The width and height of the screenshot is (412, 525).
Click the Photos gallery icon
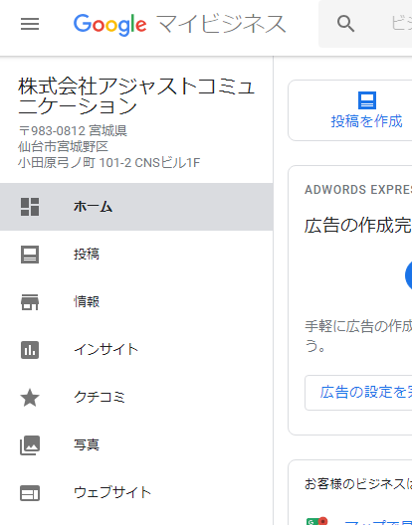click(30, 445)
